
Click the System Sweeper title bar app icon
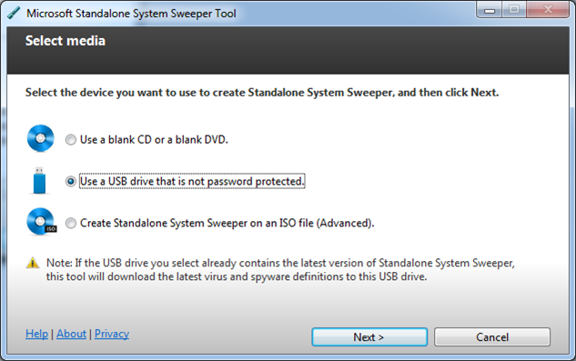(x=14, y=14)
